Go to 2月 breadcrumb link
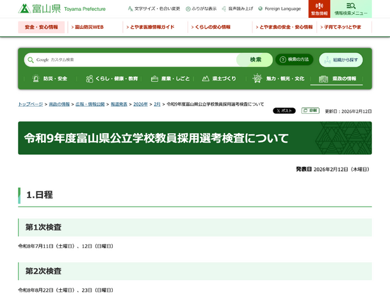The height and width of the screenshot is (307, 390). click(x=157, y=104)
